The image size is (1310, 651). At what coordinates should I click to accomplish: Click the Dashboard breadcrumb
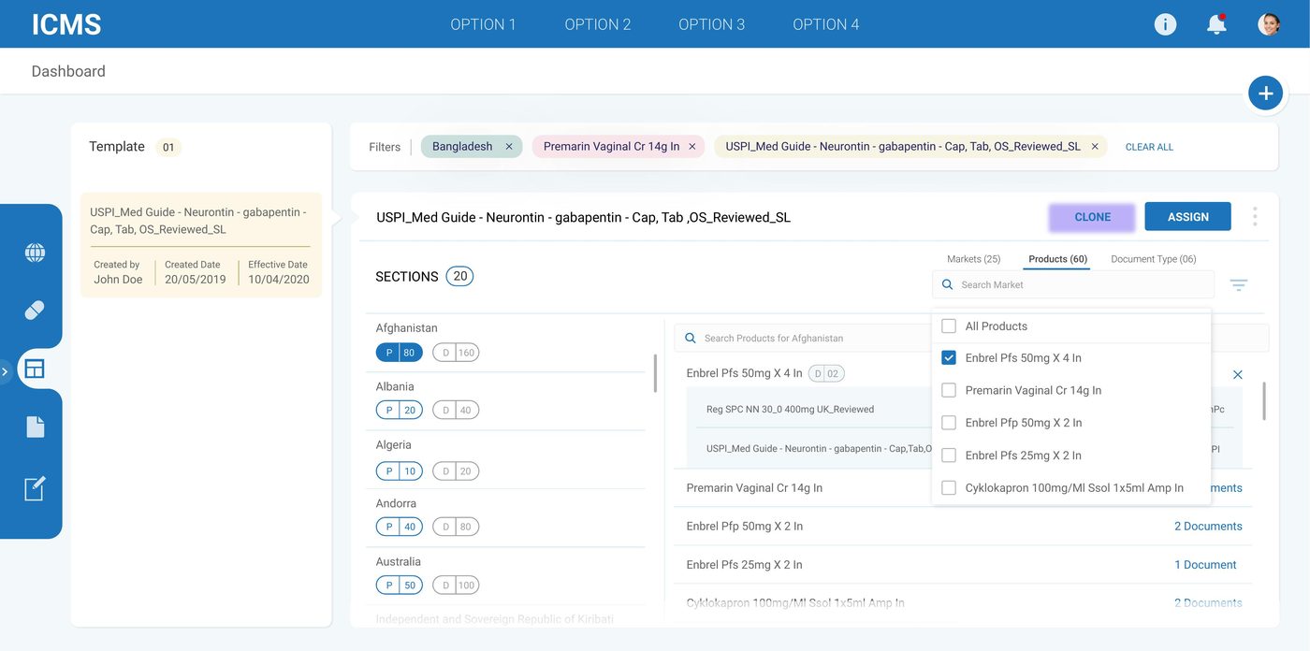(68, 71)
